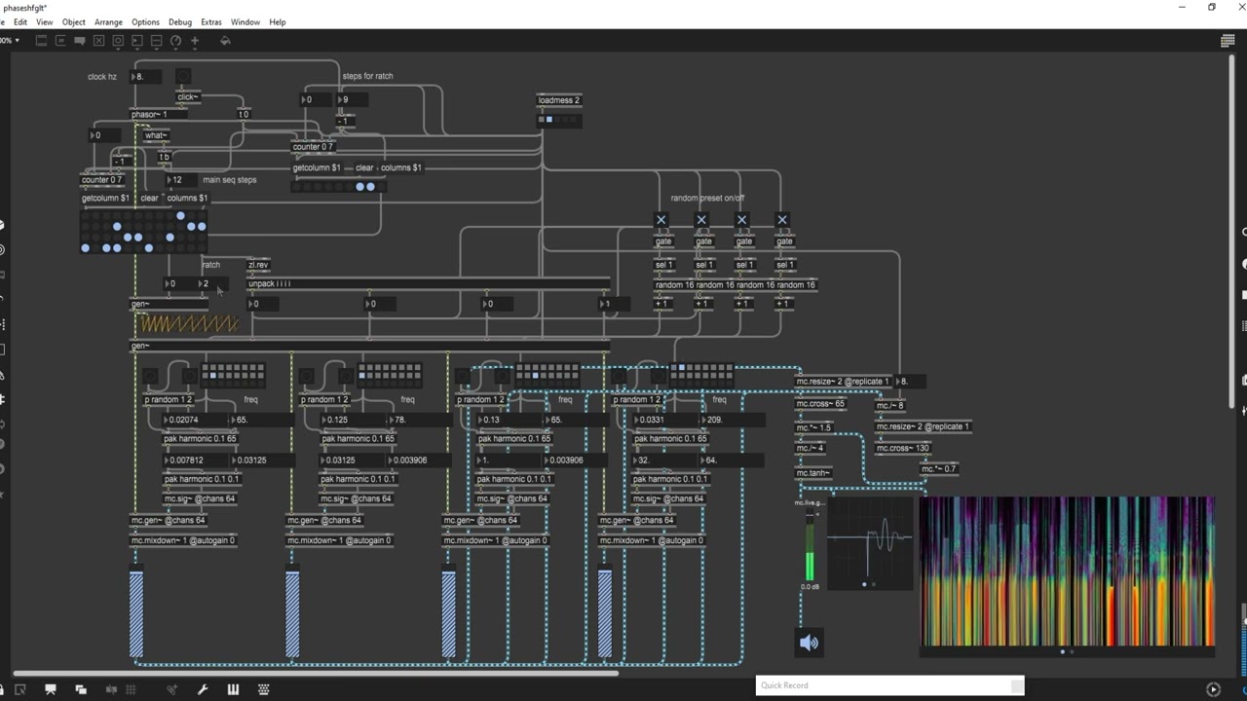Open the plus add-object dropdown in top toolbar

pos(195,41)
